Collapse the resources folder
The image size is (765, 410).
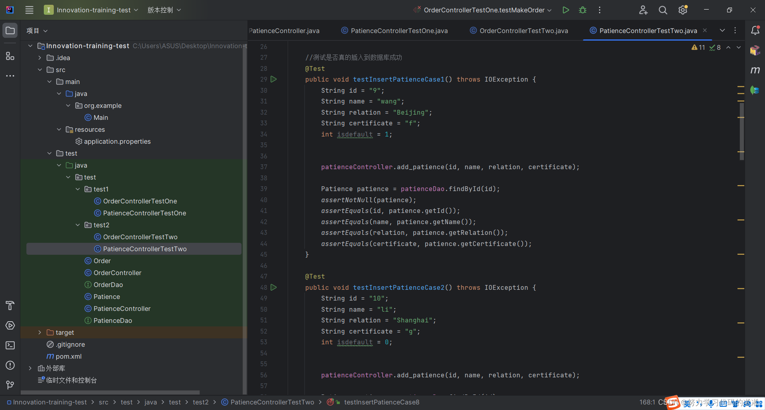pyautogui.click(x=59, y=129)
